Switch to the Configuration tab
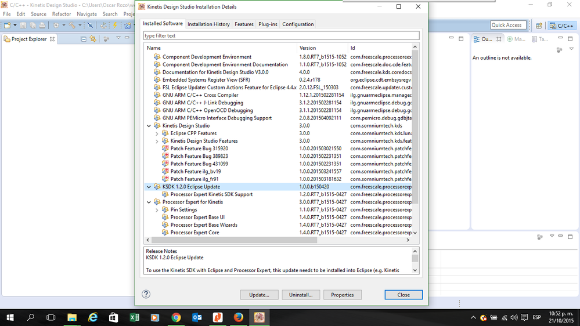Screen dimensions: 580x326 (x=298, y=24)
